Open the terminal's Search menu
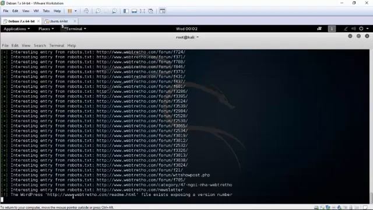The height and width of the screenshot is (210, 373). tap(40, 45)
